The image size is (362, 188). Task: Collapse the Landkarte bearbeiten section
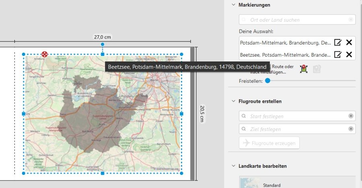coord(233,166)
